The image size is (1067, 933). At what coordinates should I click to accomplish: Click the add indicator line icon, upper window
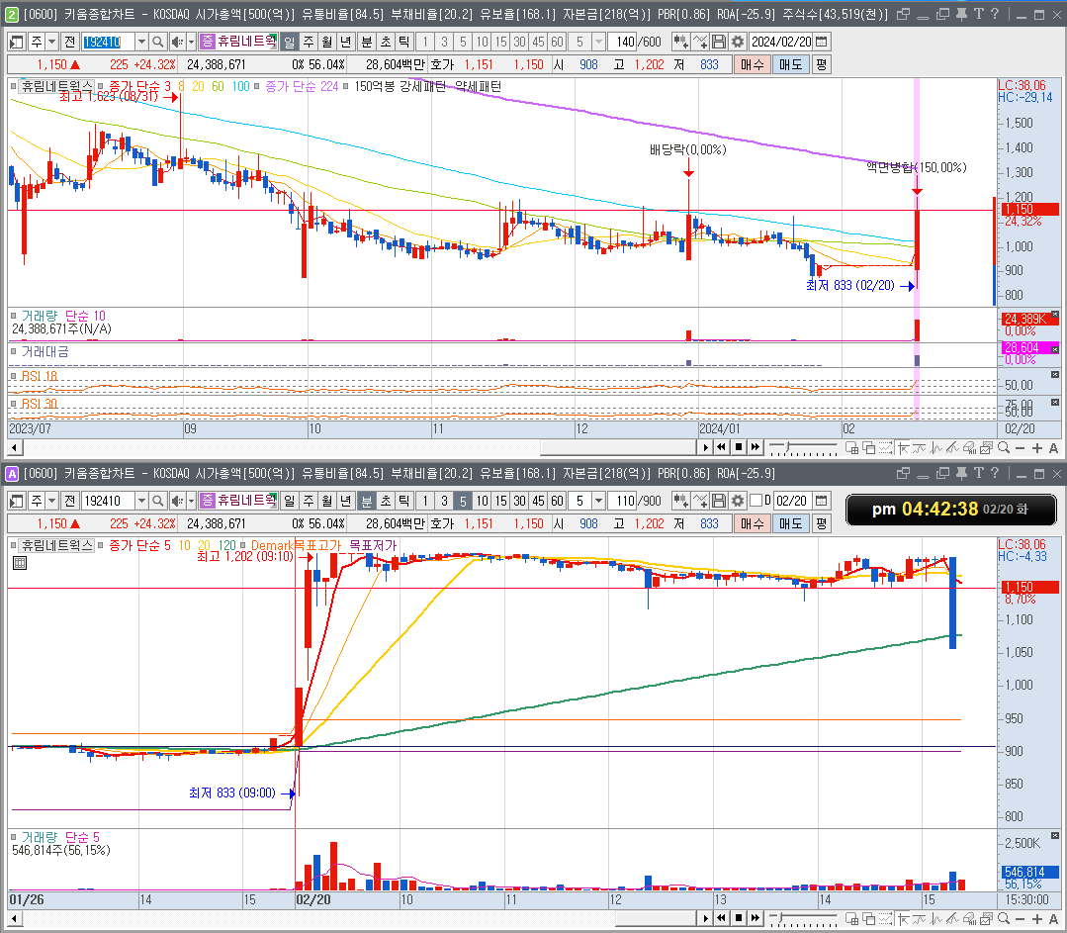coord(699,43)
